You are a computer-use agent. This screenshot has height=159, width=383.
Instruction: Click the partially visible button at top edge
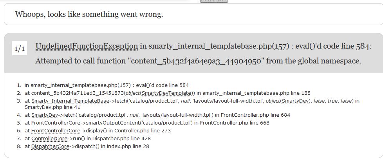[214, 1]
